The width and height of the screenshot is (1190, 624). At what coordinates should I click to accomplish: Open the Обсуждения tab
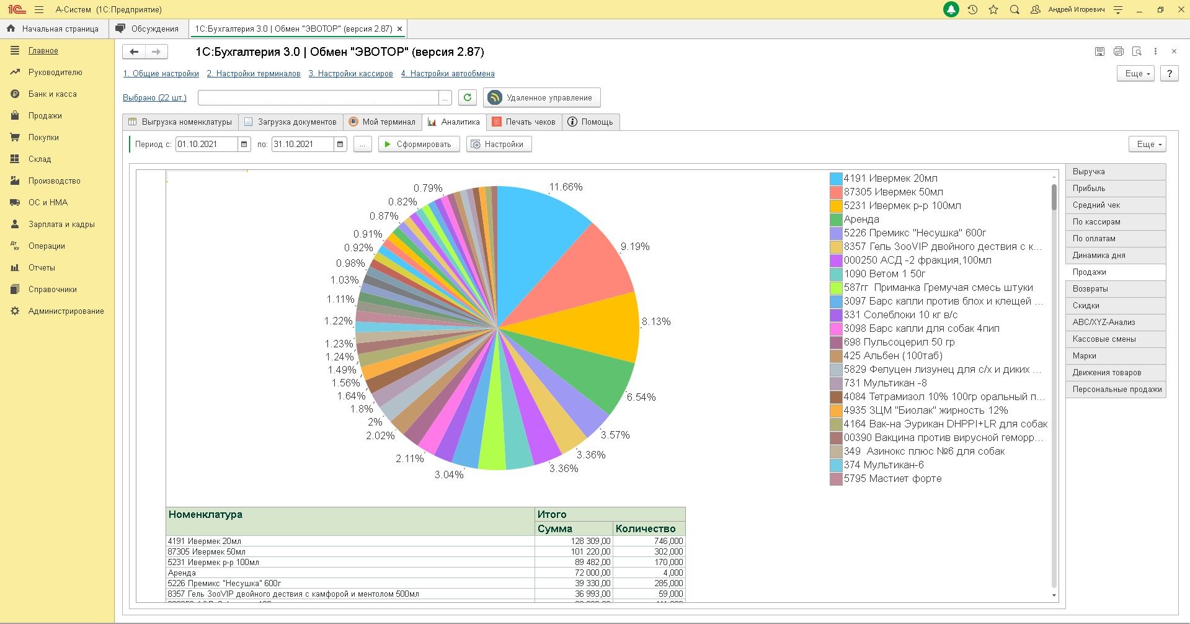[148, 29]
